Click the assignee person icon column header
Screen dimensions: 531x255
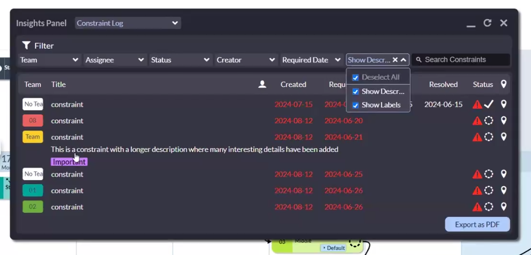(262, 84)
